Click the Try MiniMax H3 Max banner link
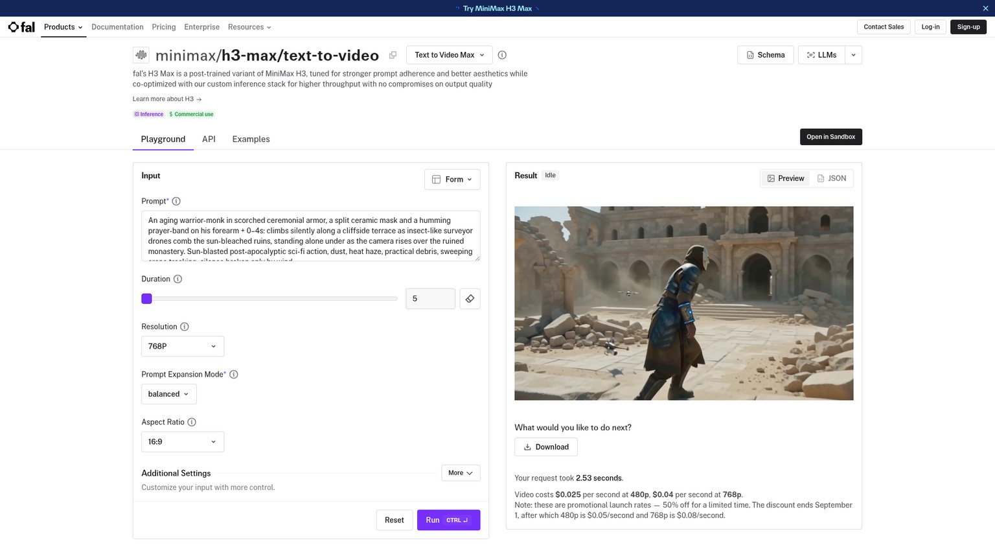 pyautogui.click(x=497, y=8)
